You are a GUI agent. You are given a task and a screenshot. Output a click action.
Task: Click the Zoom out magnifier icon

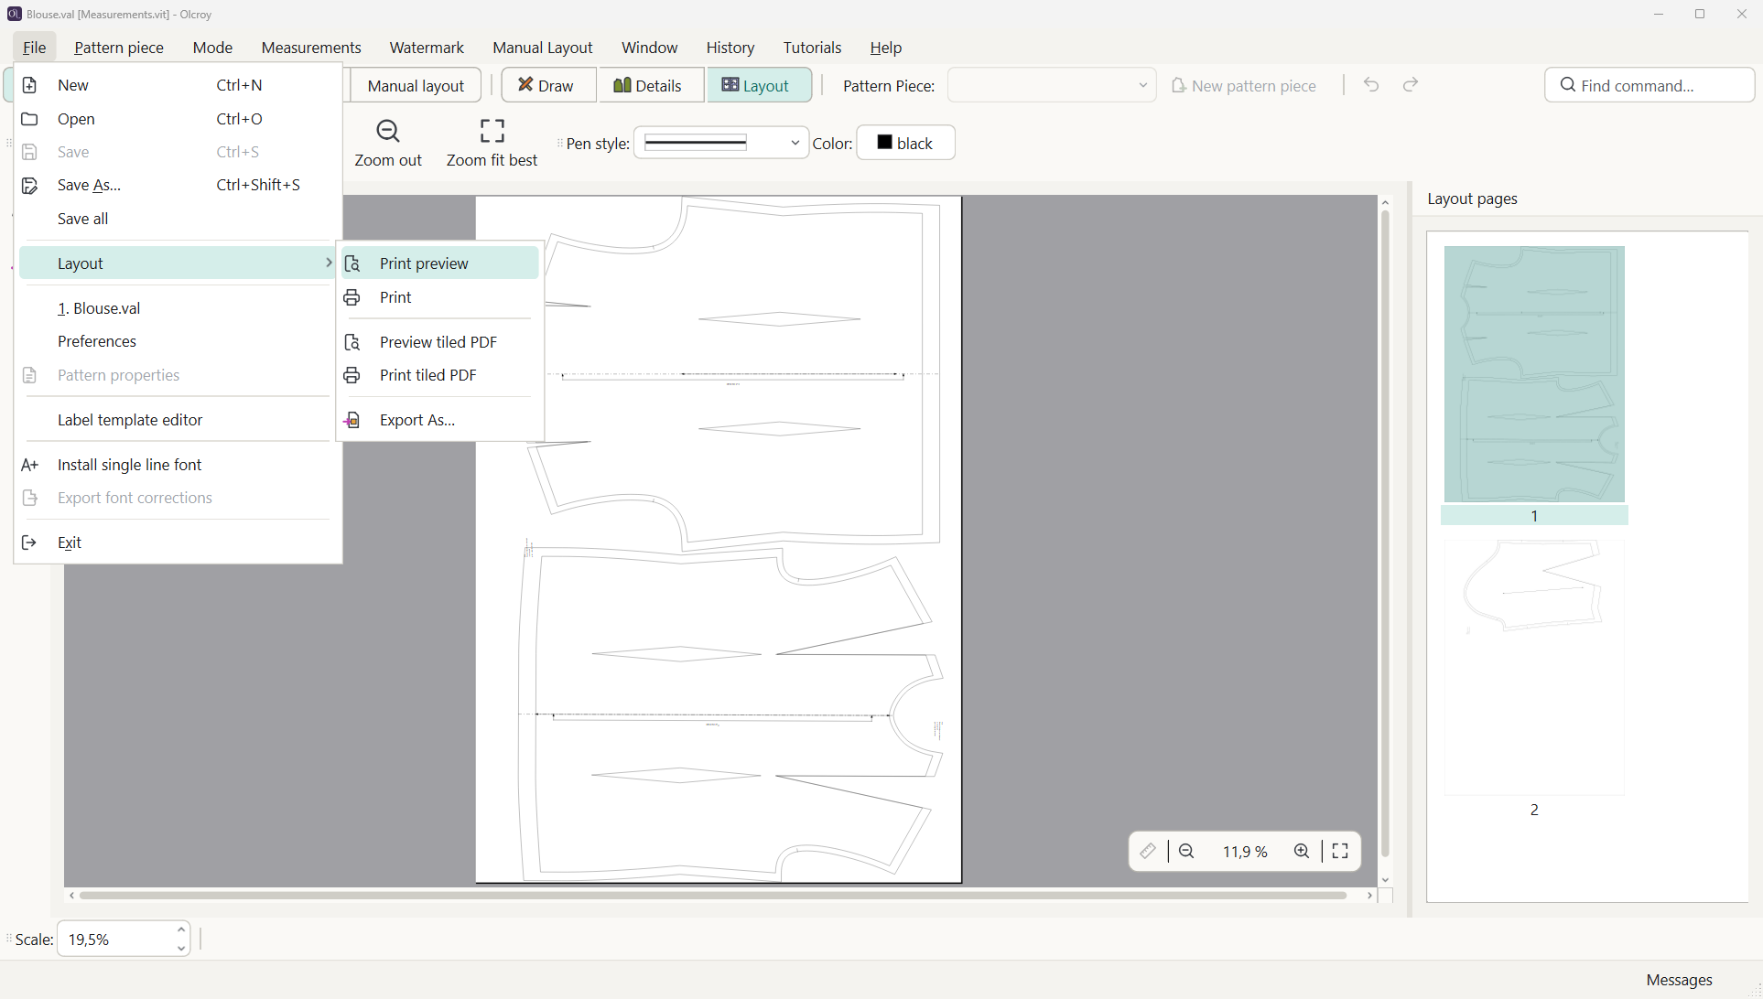388,132
